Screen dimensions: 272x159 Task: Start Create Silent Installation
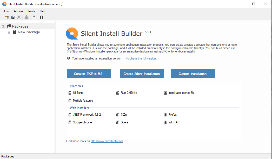click(x=142, y=74)
